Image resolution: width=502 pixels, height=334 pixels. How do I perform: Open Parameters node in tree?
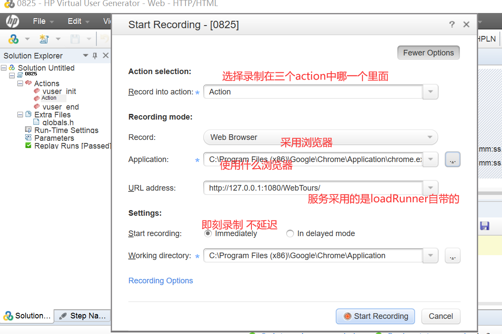(x=54, y=138)
